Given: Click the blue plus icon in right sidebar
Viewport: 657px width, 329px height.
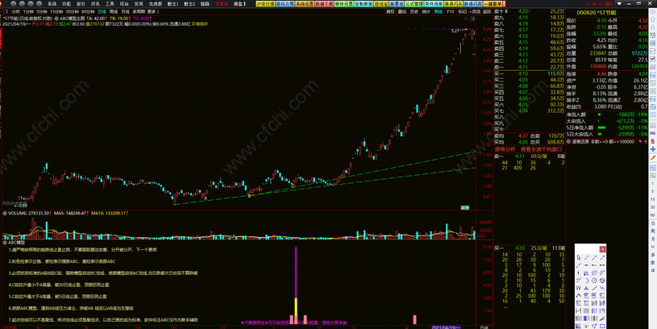Looking at the screenshot, I should coord(653,149).
